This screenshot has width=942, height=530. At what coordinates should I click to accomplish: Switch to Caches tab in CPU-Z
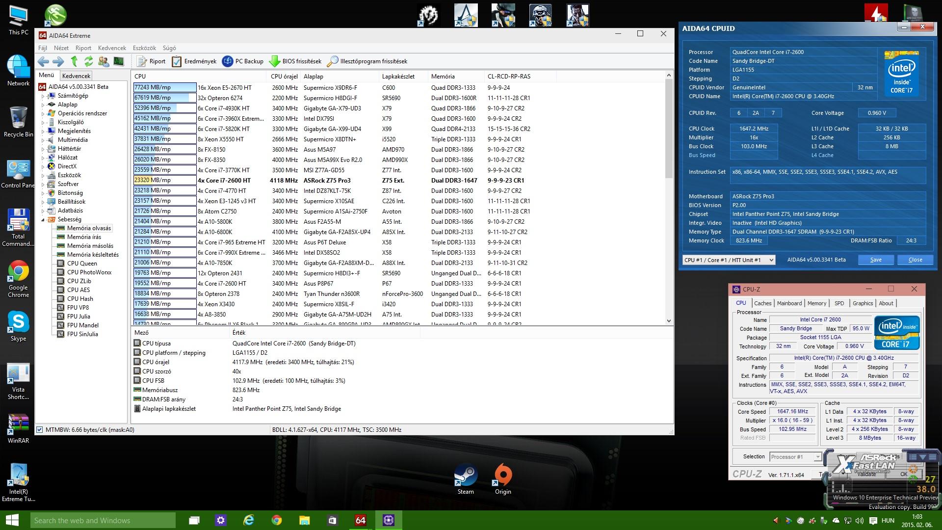click(762, 303)
